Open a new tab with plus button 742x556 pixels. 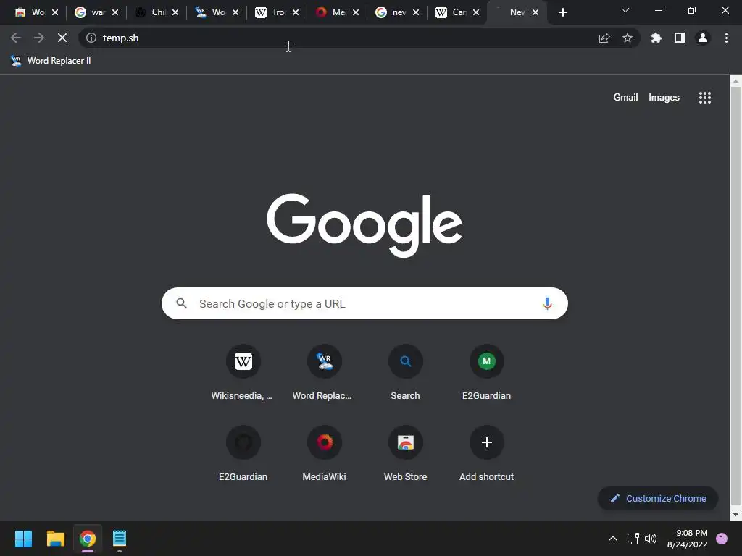(x=562, y=12)
